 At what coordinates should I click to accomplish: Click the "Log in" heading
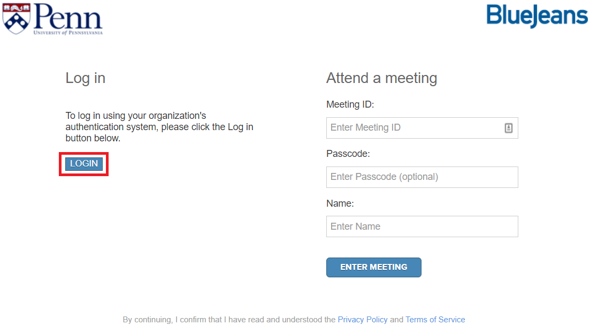[x=85, y=78]
